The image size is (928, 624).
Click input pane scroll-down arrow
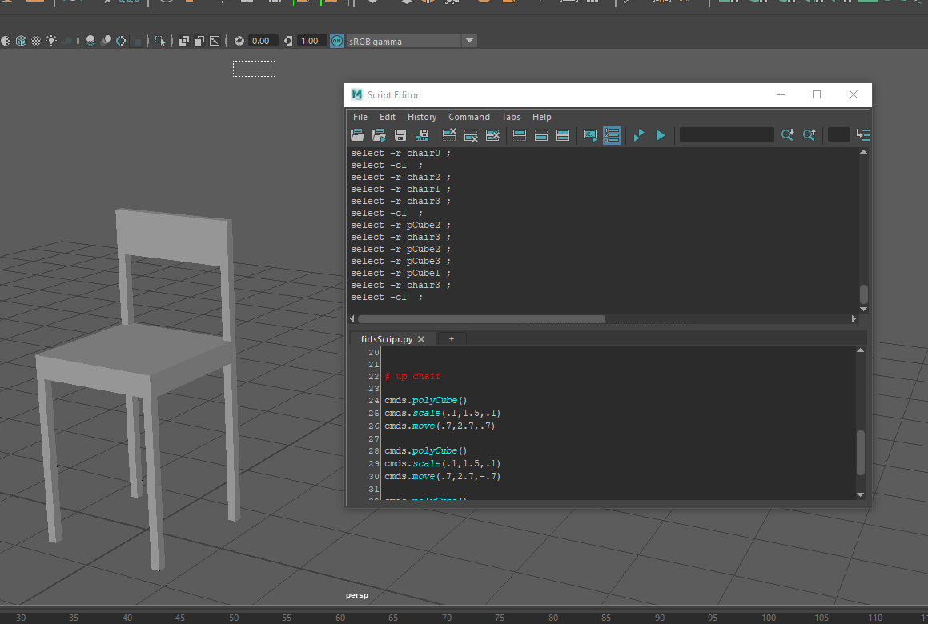[x=861, y=494]
